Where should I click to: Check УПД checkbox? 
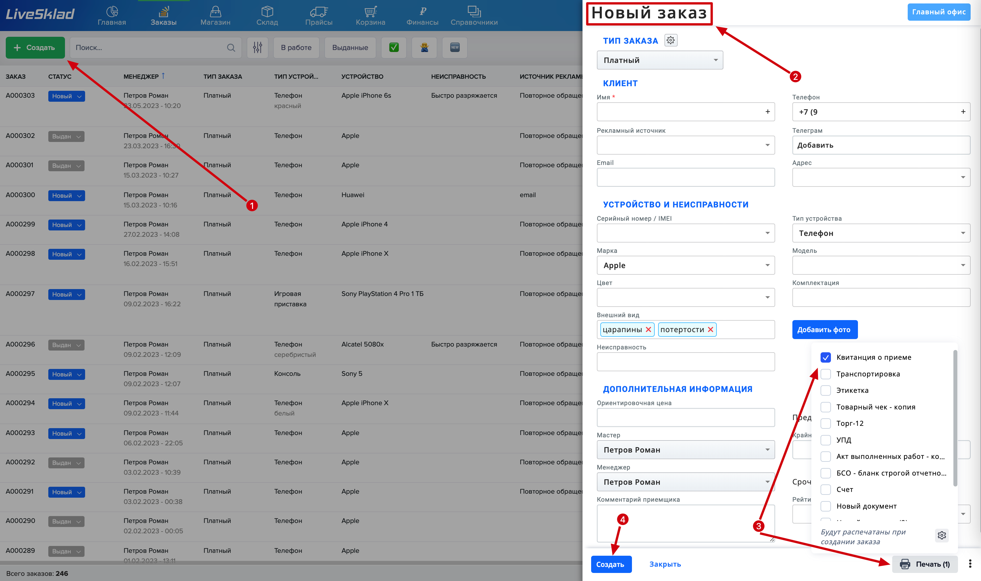825,440
